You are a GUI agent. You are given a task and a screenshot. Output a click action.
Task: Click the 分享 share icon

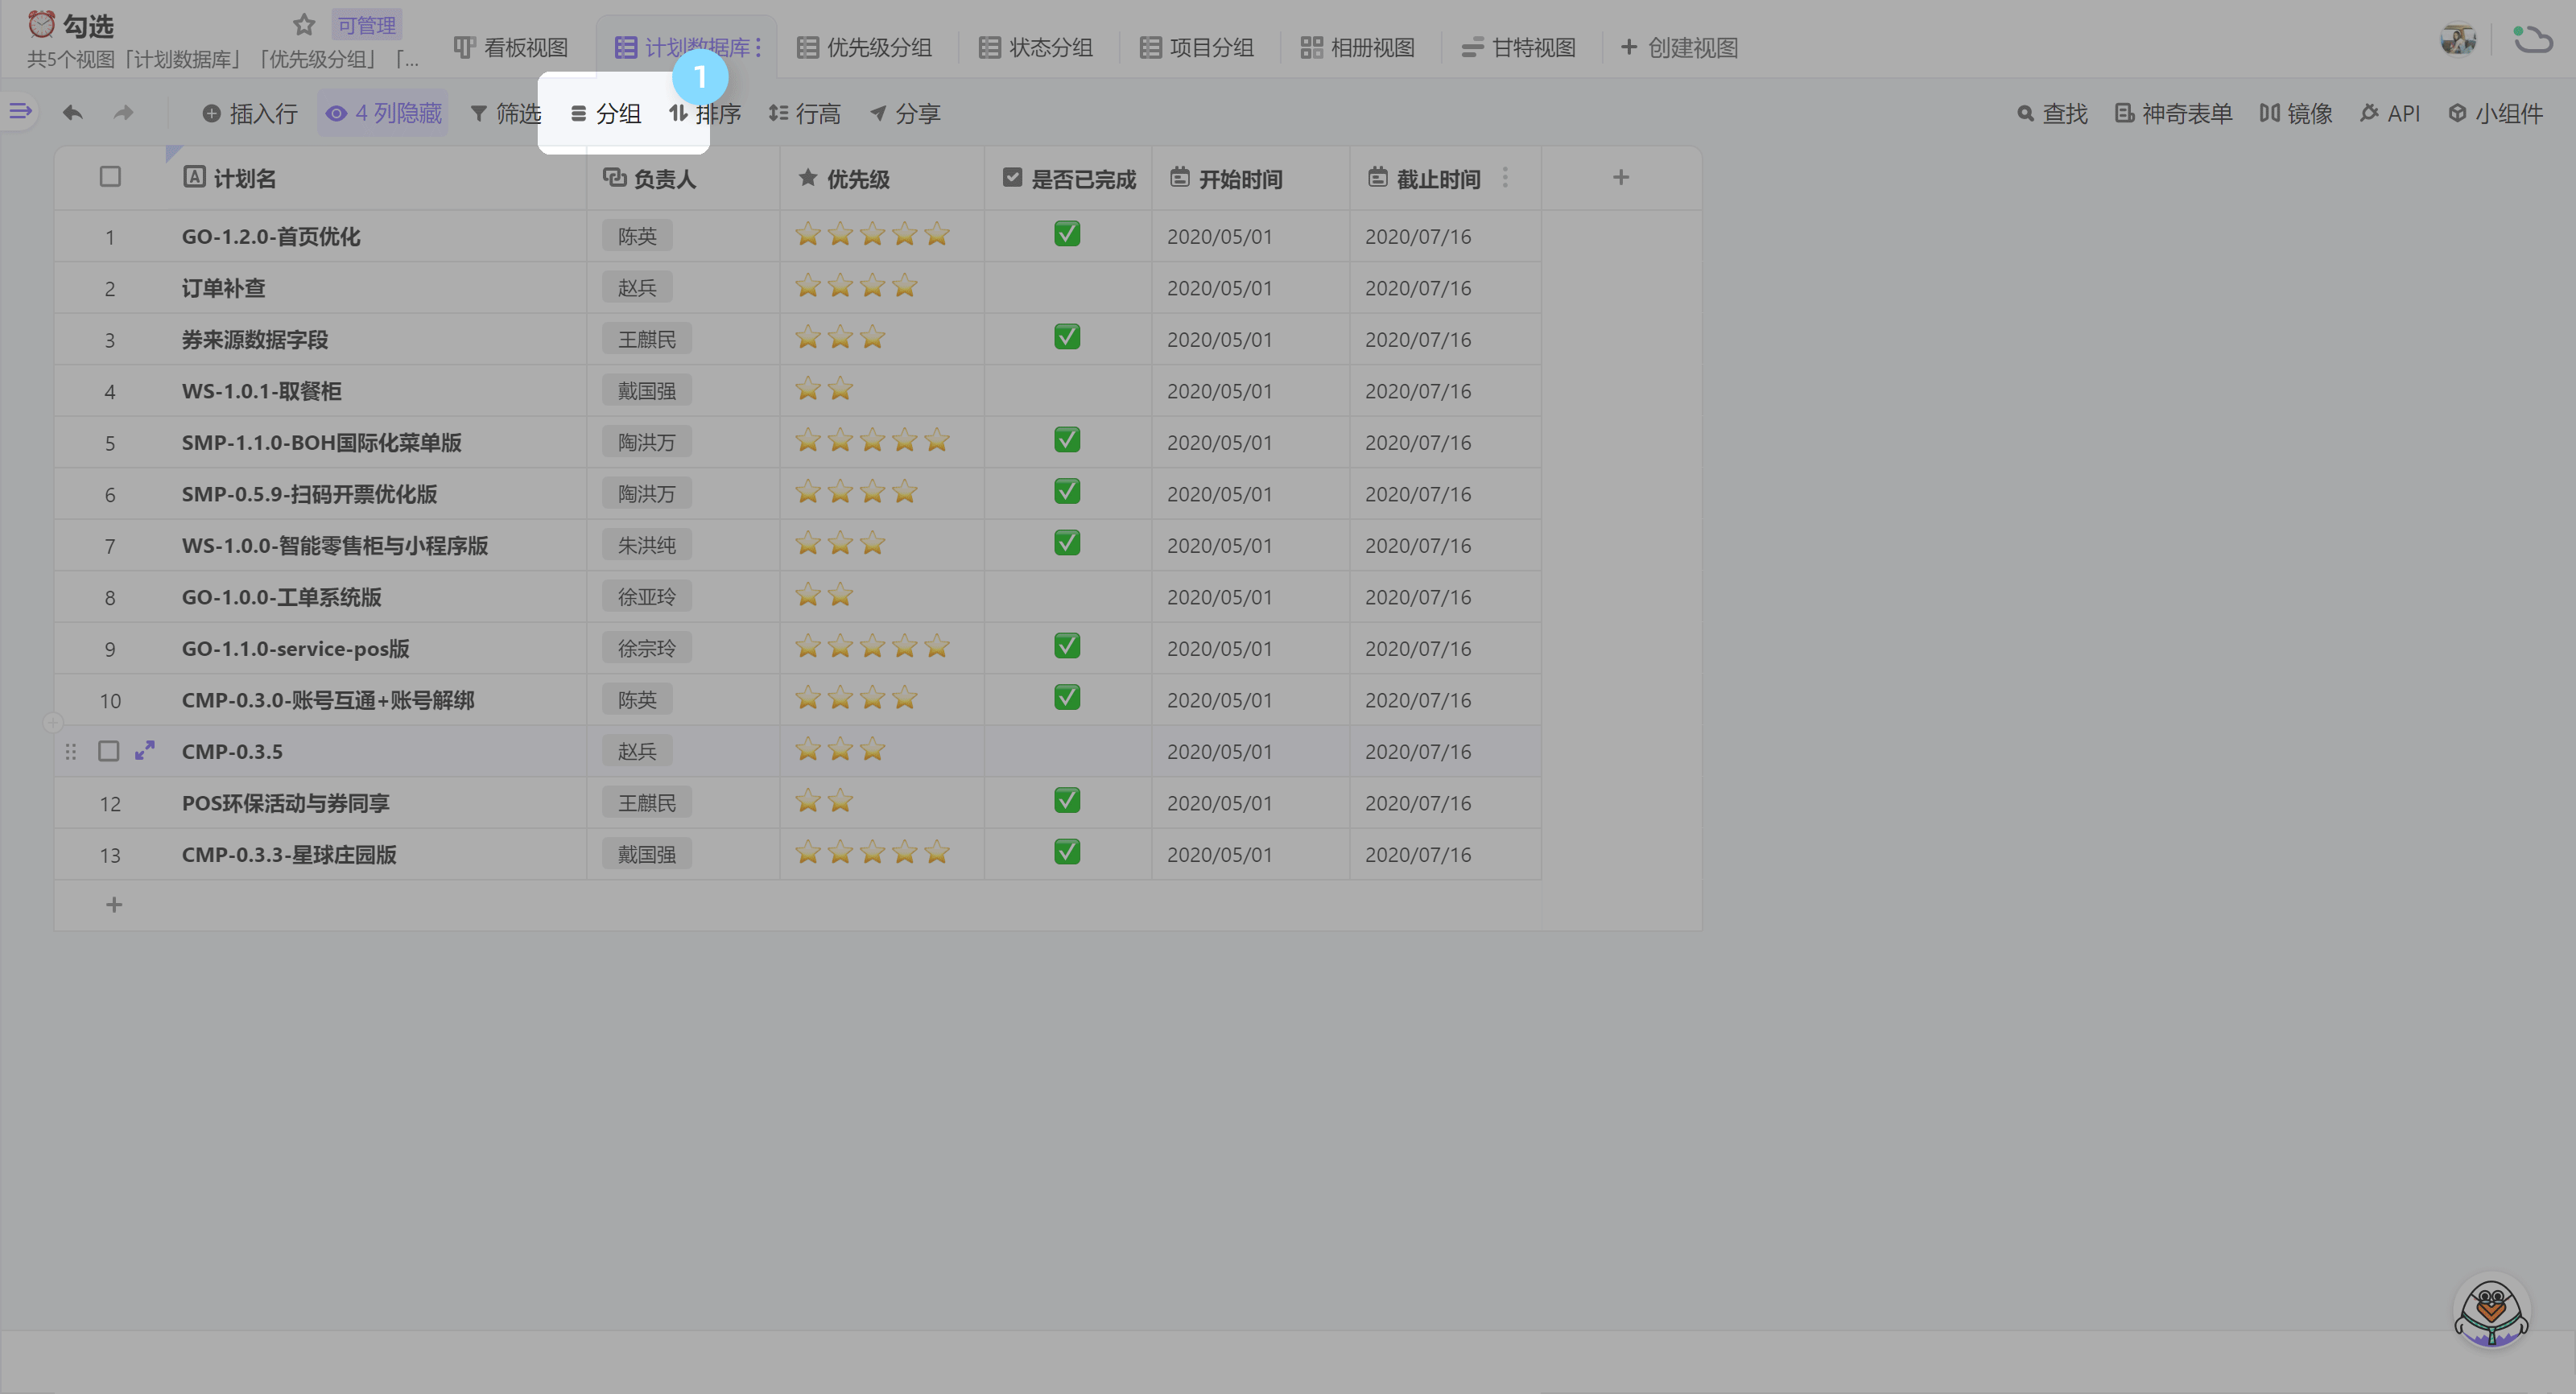click(904, 113)
